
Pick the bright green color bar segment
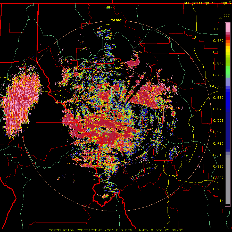click(x=228, y=70)
